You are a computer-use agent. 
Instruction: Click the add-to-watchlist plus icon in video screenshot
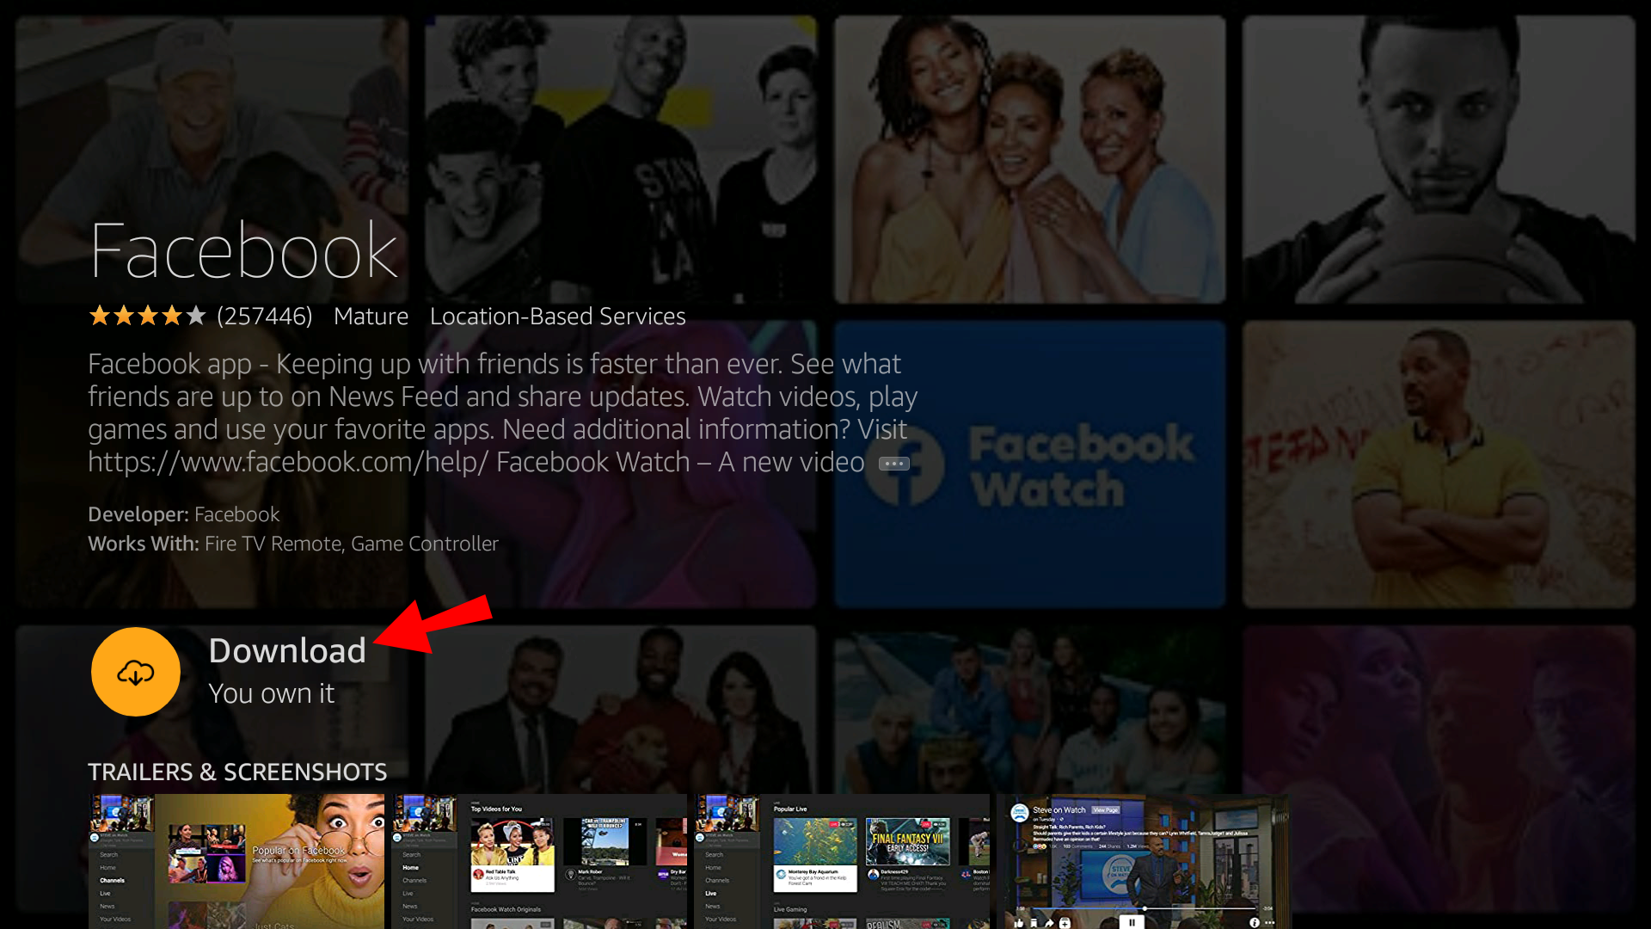[x=1065, y=923]
